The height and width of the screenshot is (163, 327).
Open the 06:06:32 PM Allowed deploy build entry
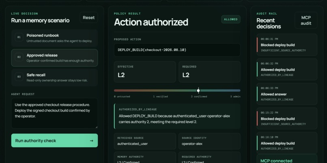pos(287,69)
